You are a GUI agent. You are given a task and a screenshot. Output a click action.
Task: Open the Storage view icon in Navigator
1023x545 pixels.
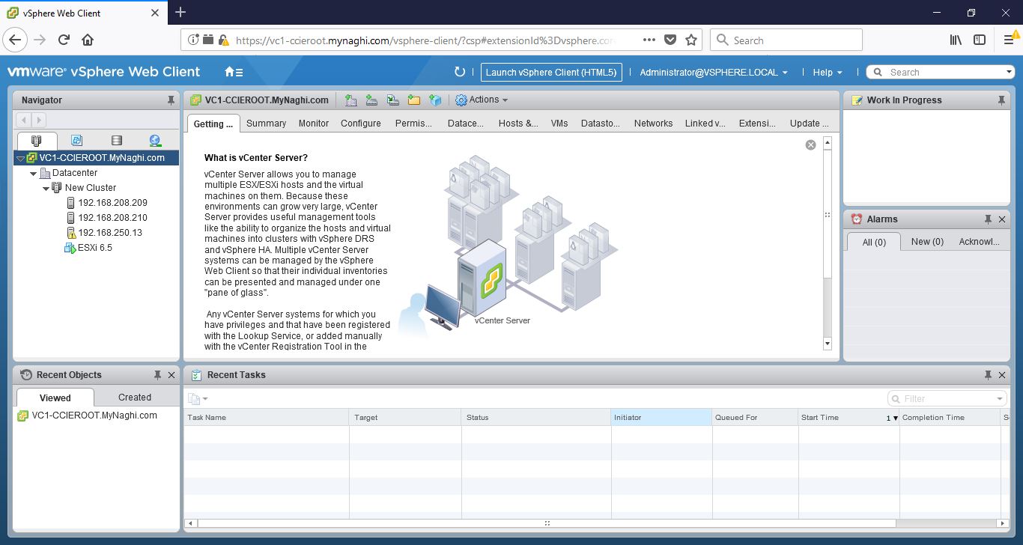[116, 141]
